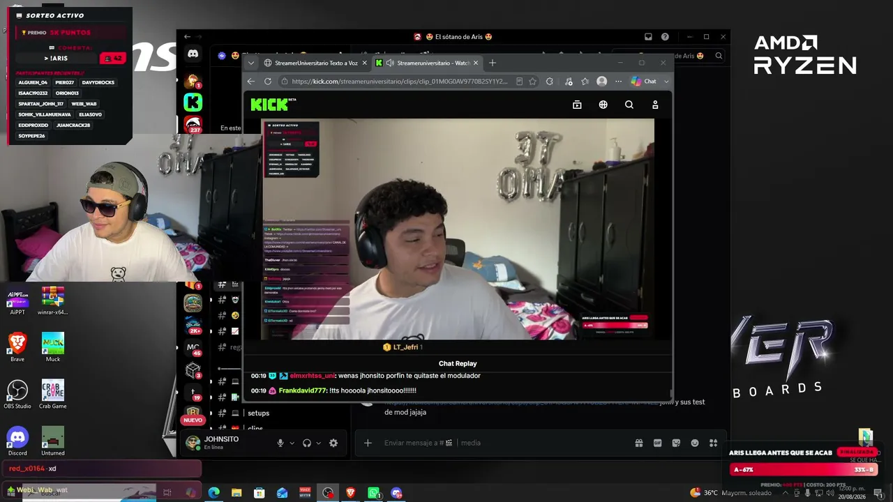Image resolution: width=893 pixels, height=502 pixels.
Task: Open Kick user account icon
Action: coord(655,105)
